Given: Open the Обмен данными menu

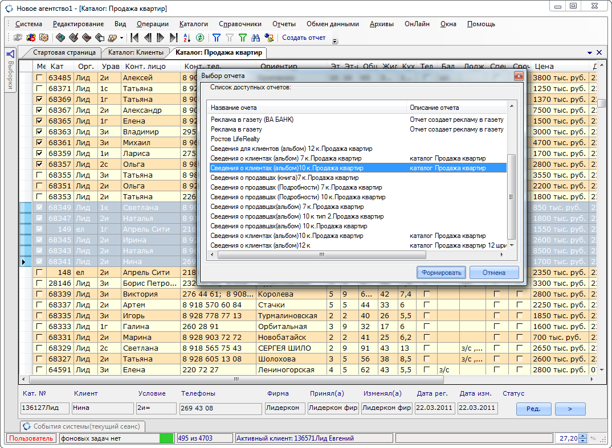Looking at the screenshot, I should pyautogui.click(x=333, y=24).
